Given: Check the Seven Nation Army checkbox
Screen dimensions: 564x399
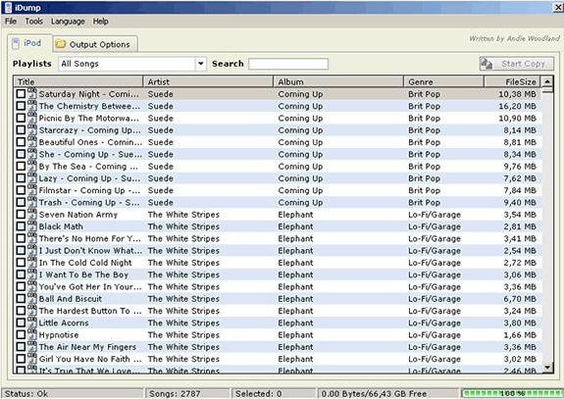Looking at the screenshot, I should pos(21,215).
